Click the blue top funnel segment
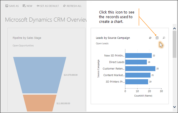Viewport: 178px width, 113px height. tap(40, 75)
